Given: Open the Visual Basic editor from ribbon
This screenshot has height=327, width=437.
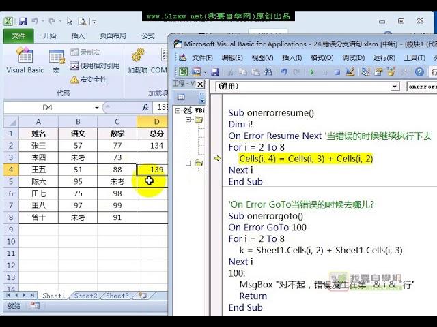Looking at the screenshot, I should pyautogui.click(x=25, y=60).
